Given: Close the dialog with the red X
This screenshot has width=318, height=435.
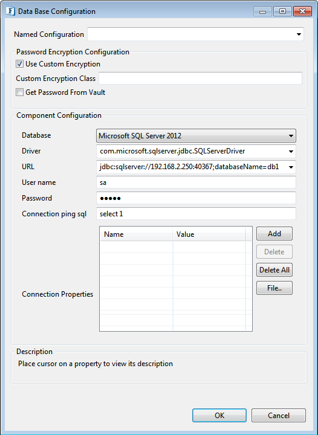Looking at the screenshot, I should tap(302, 11).
